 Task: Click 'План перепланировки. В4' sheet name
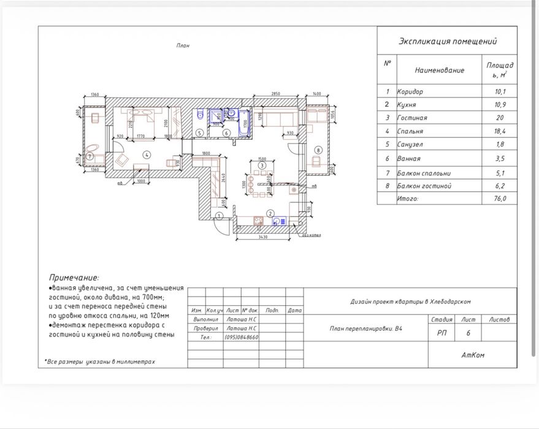pyautogui.click(x=365, y=328)
